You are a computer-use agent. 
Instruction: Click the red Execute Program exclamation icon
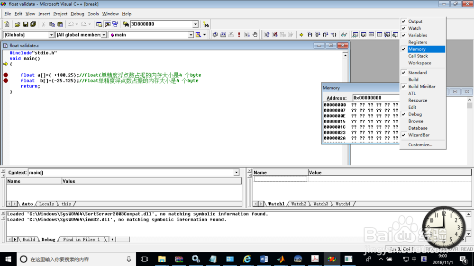coord(239,35)
